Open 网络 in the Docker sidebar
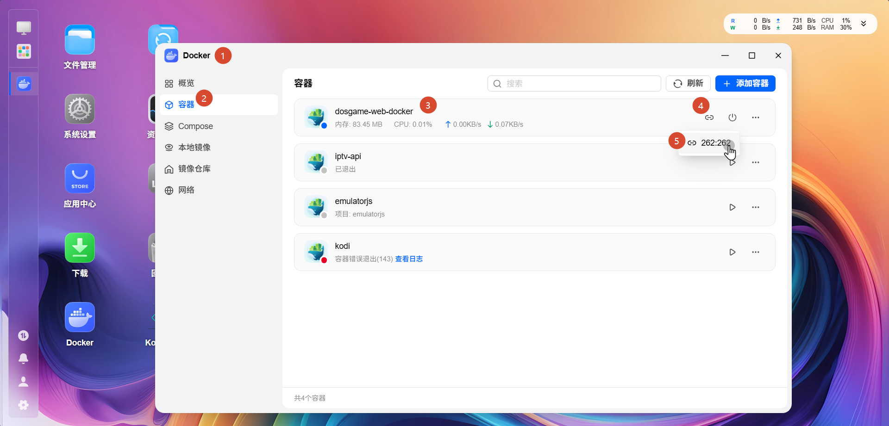 click(219, 190)
